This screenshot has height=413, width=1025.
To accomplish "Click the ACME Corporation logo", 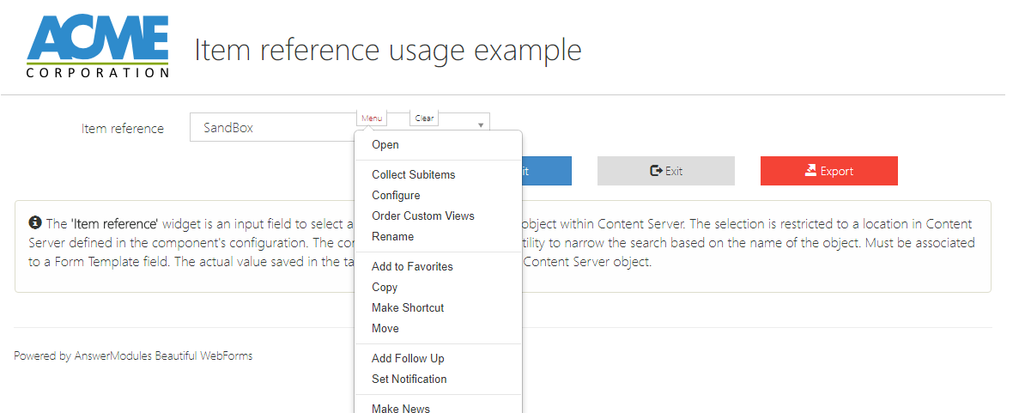I will (98, 47).
